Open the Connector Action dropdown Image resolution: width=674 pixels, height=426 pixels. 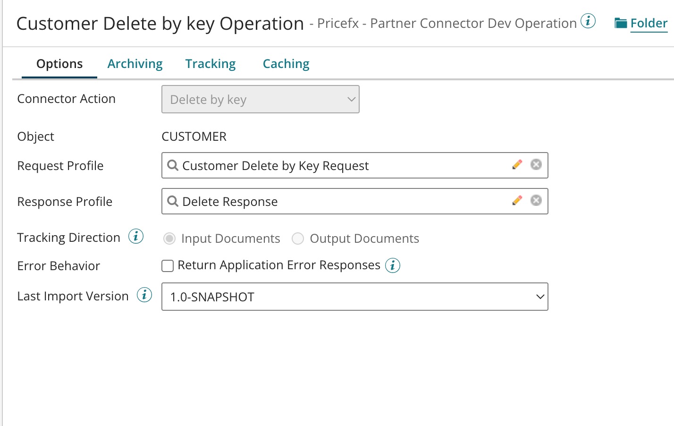pos(260,99)
